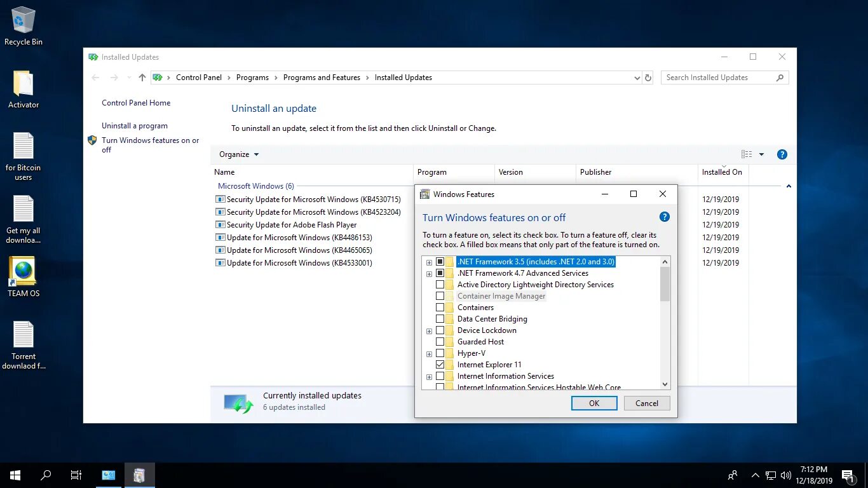868x488 pixels.
Task: Select Security Update for Adobe Flash Player
Action: coord(292,225)
